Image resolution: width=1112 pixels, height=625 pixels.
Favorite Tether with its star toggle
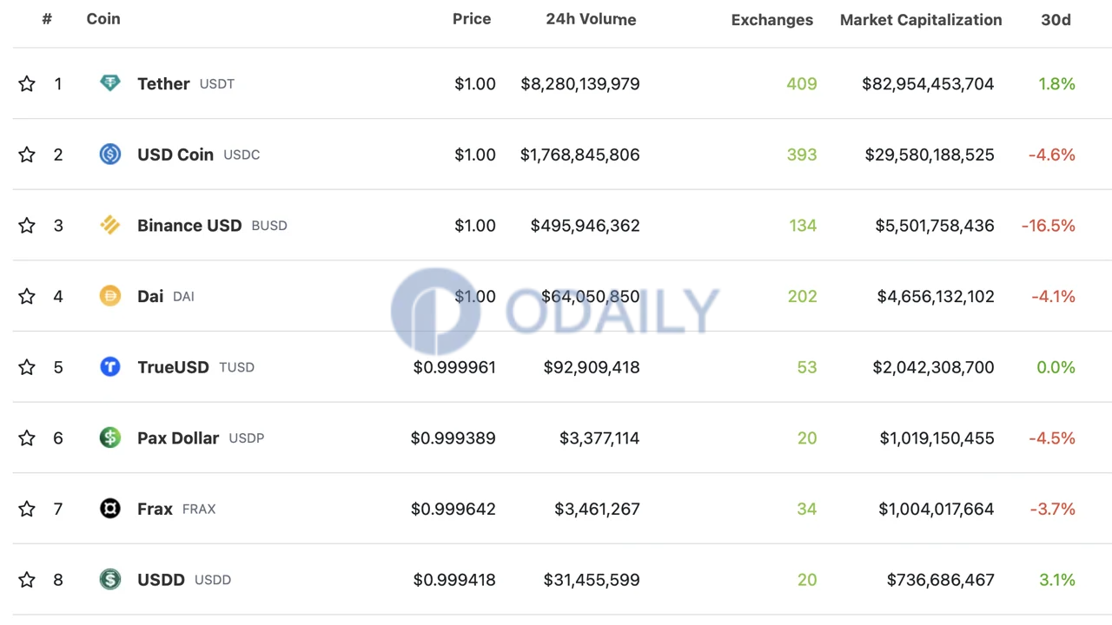coord(27,83)
